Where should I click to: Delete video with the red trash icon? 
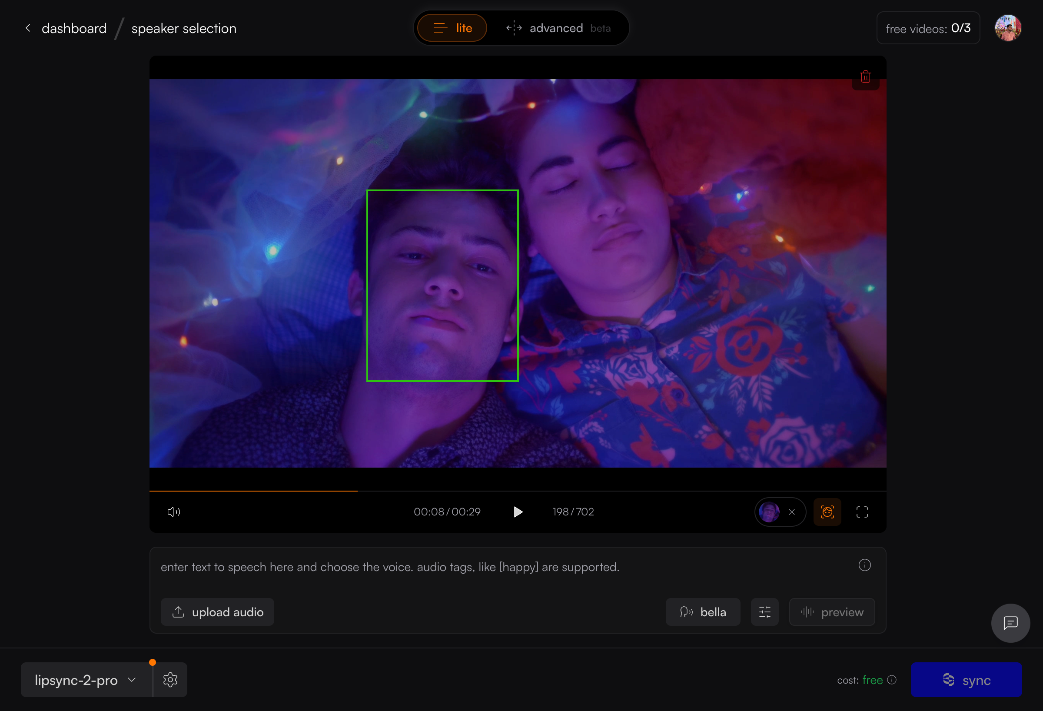pos(865,77)
